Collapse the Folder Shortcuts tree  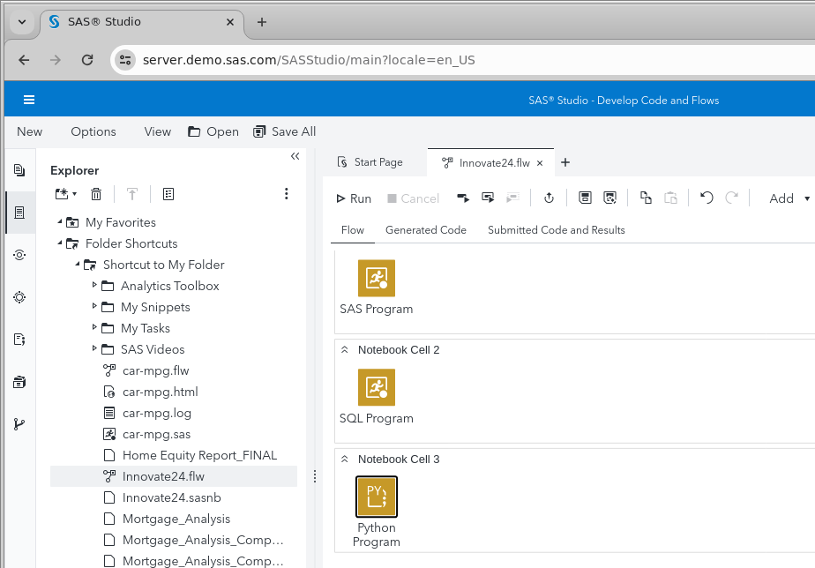[x=59, y=243]
